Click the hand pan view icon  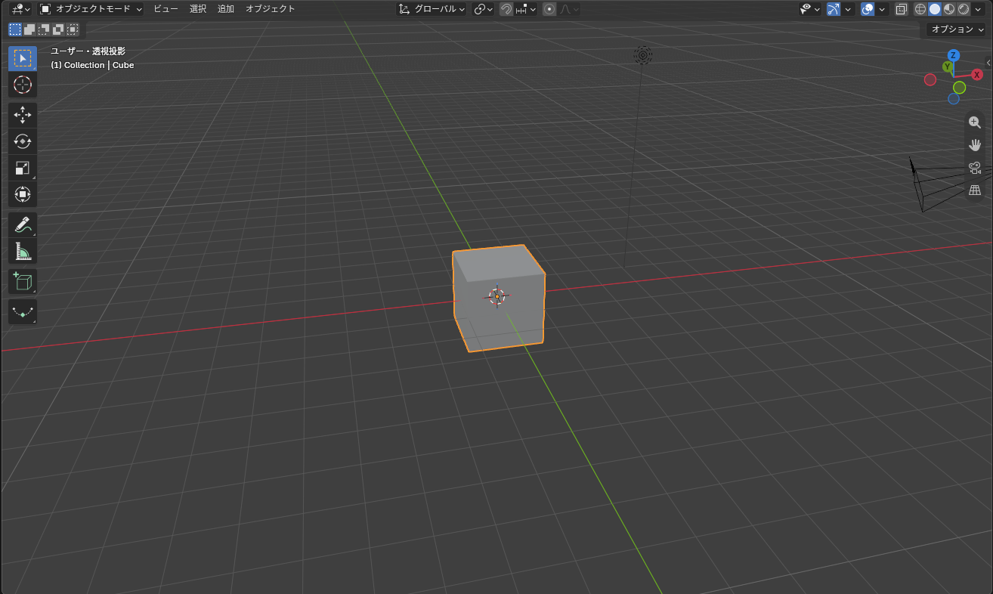coord(975,145)
